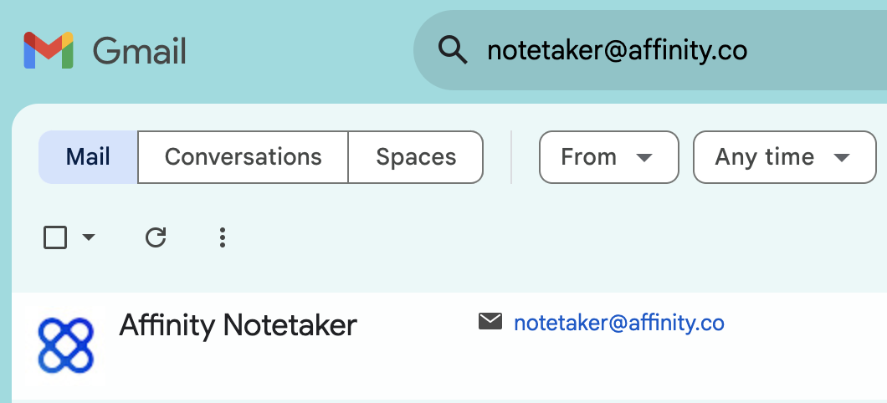Tick the select-all checkbox
This screenshot has width=887, height=403.
(x=55, y=238)
